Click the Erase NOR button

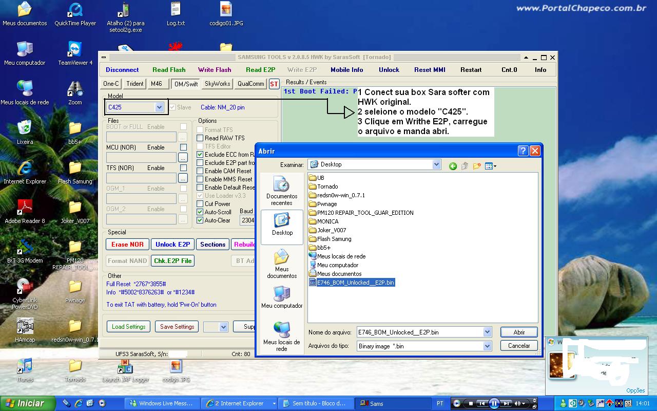coord(128,245)
